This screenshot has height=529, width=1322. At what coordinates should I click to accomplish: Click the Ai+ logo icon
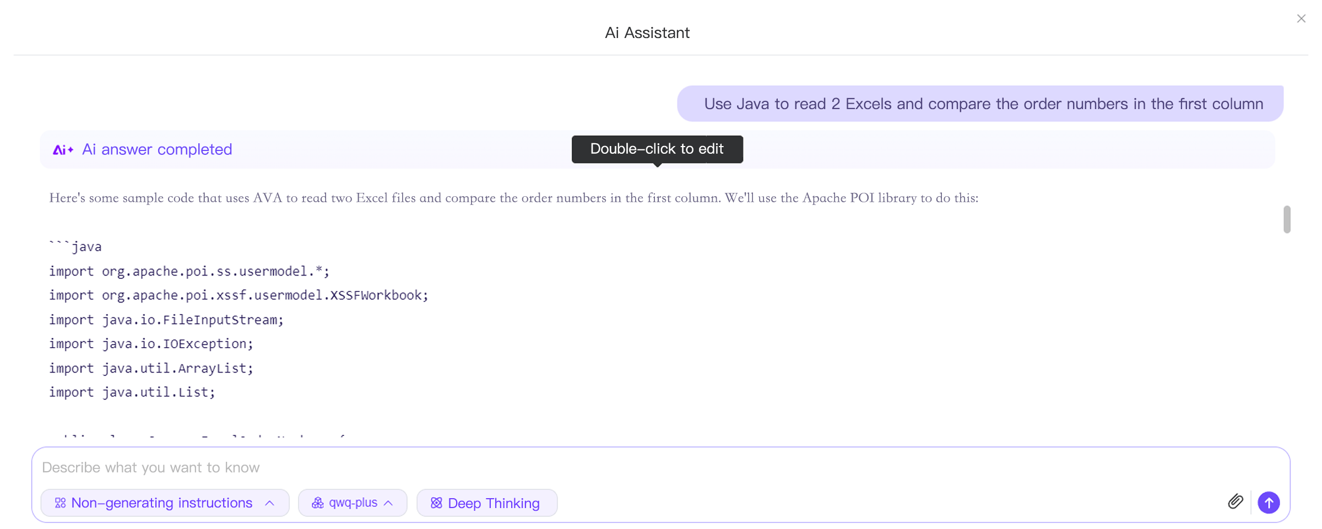pyautogui.click(x=63, y=149)
